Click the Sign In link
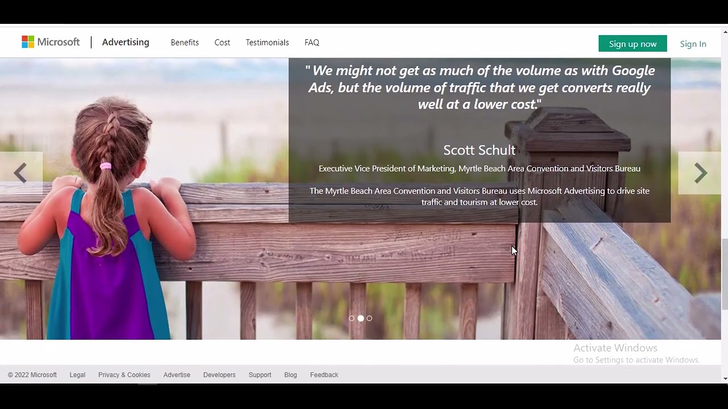This screenshot has height=409, width=728. 693,44
